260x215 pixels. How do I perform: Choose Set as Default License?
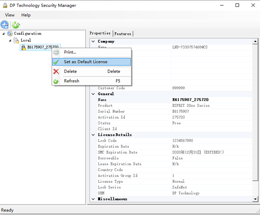92,62
